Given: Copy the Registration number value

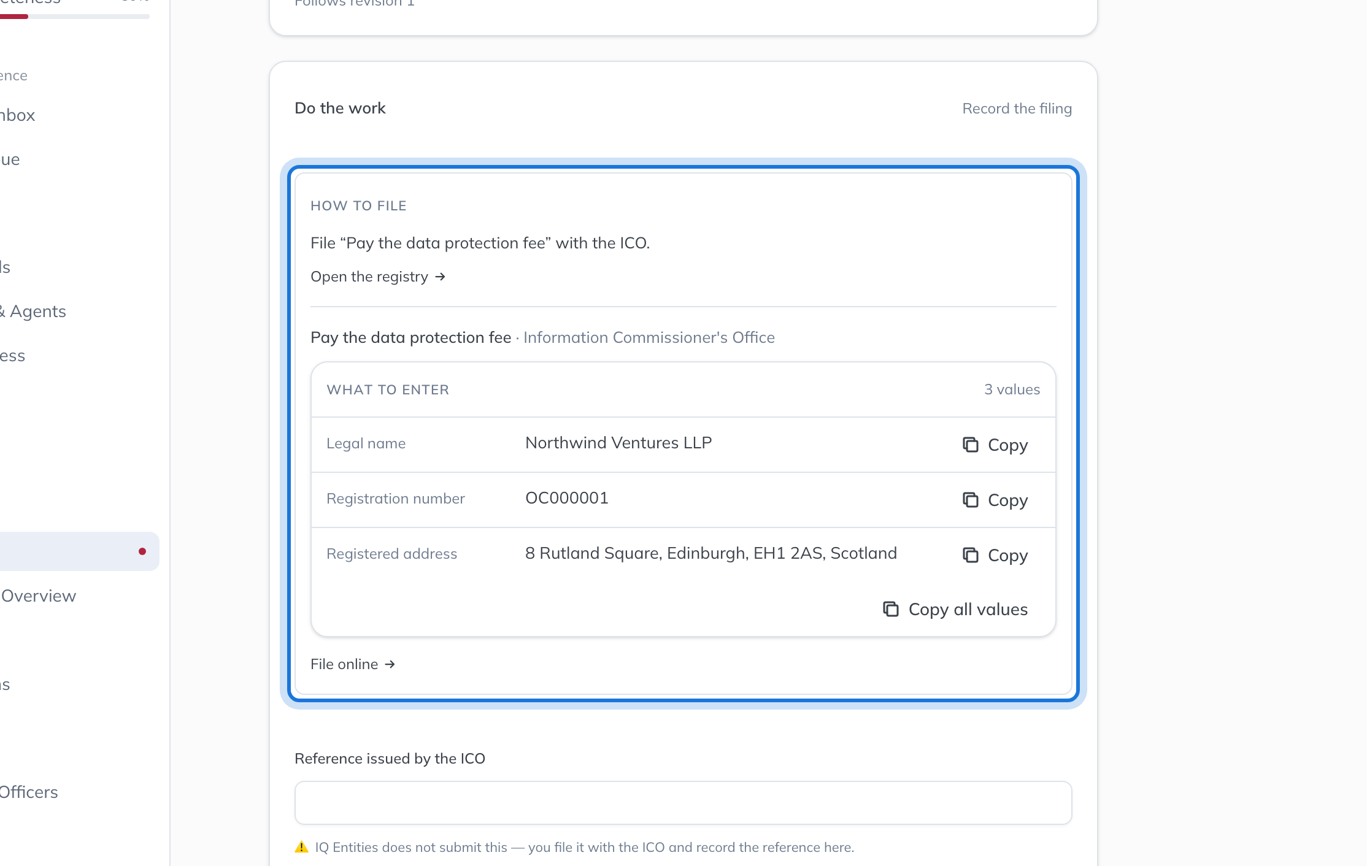Looking at the screenshot, I should [x=995, y=500].
